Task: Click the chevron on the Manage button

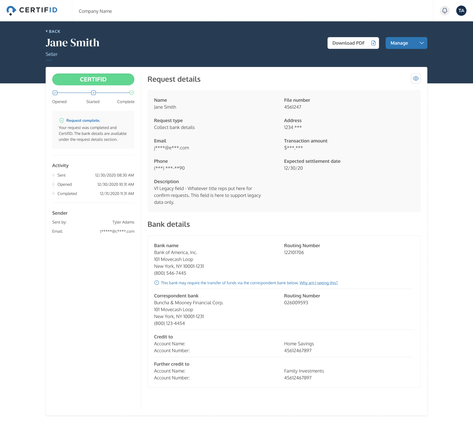Action: coord(421,43)
